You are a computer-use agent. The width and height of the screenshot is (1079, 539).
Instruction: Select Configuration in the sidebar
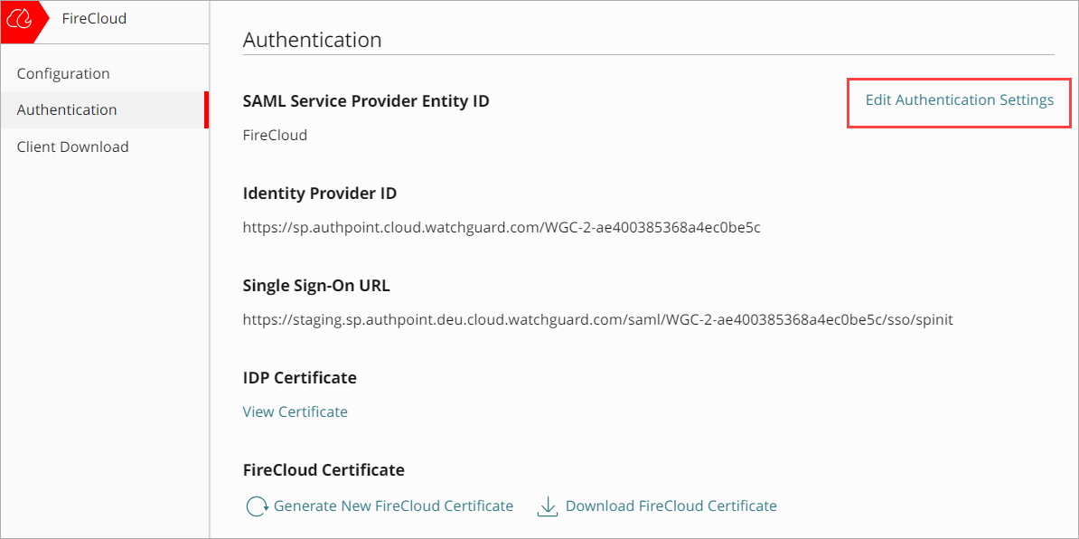(x=63, y=73)
